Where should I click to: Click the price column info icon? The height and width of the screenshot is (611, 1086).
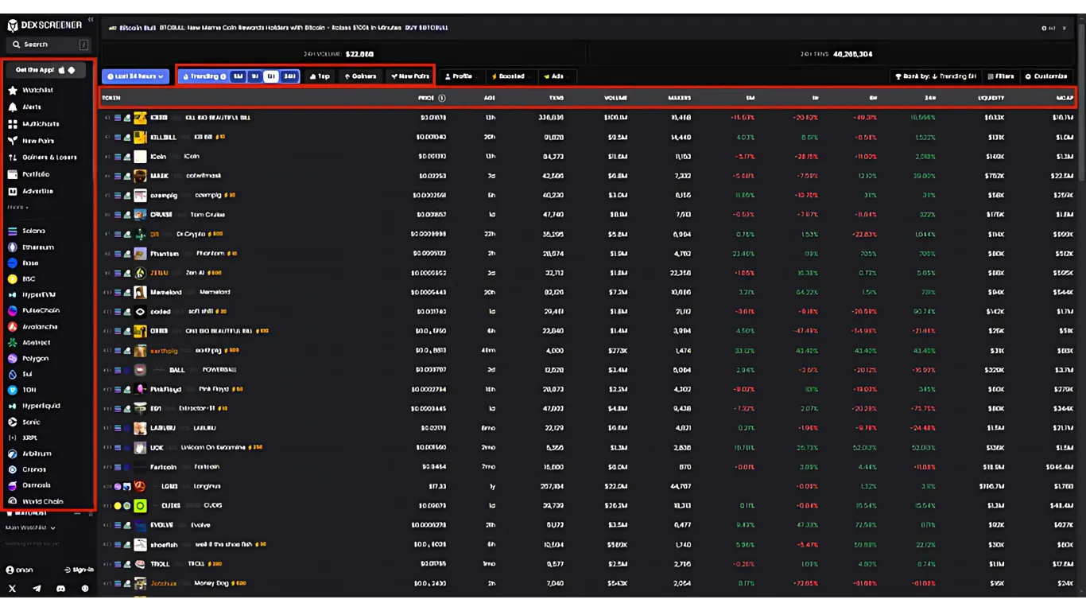pos(442,98)
